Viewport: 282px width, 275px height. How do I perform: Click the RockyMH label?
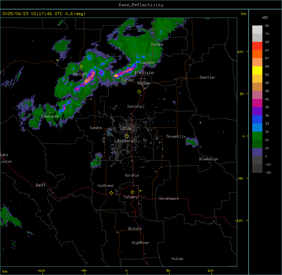80,74
